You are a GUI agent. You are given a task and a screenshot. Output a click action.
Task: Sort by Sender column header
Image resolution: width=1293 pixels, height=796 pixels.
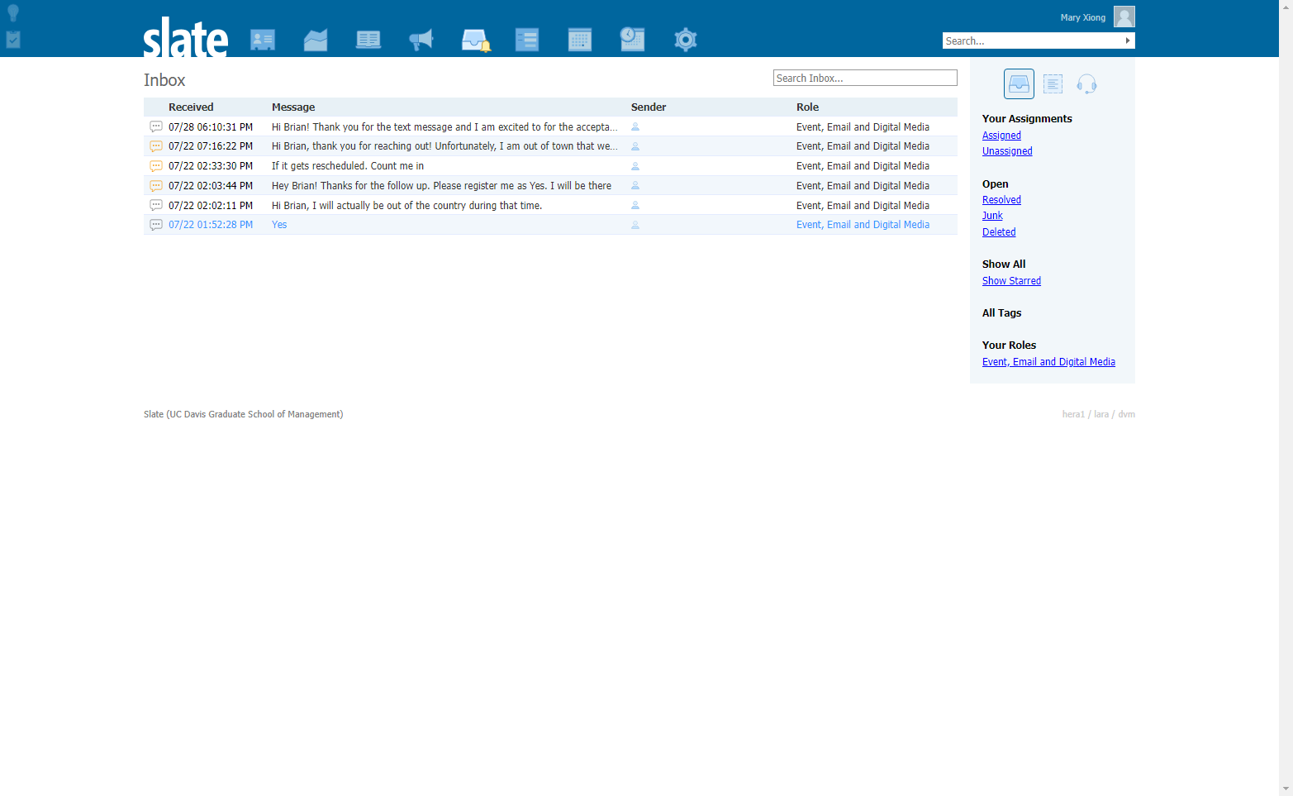point(649,107)
